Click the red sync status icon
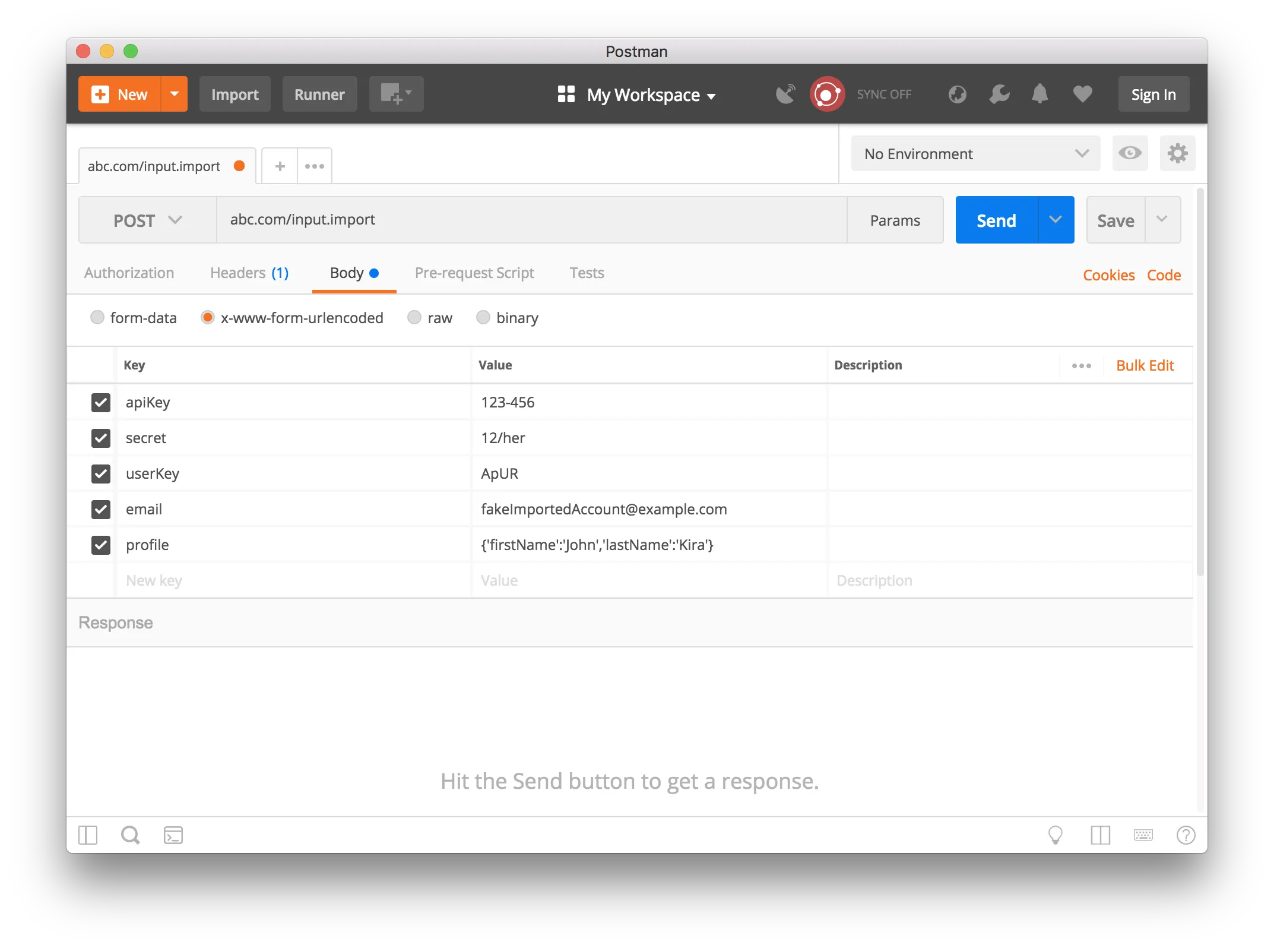Viewport: 1274px width, 948px height. pos(826,94)
